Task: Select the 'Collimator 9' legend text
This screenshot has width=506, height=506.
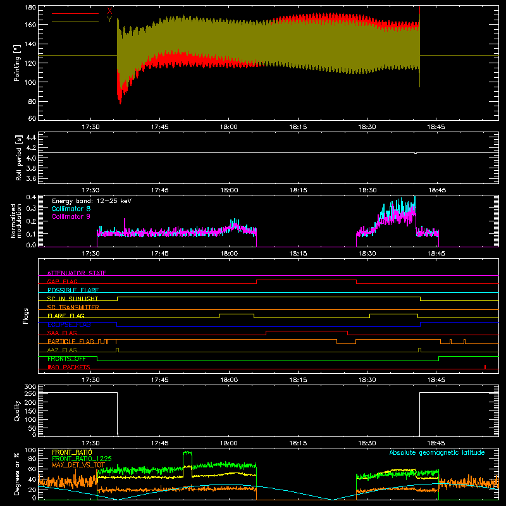Action: [x=71, y=216]
